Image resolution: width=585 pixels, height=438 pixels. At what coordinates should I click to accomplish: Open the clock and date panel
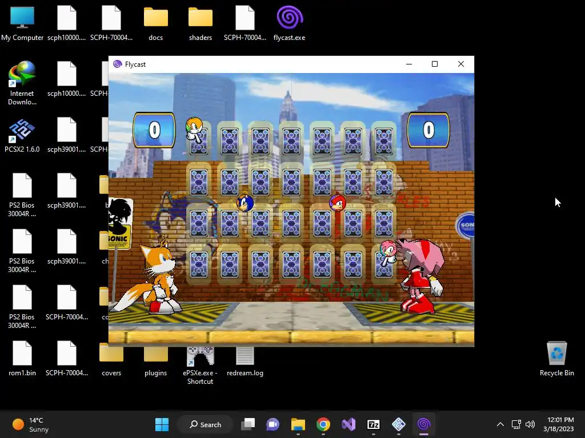559,424
